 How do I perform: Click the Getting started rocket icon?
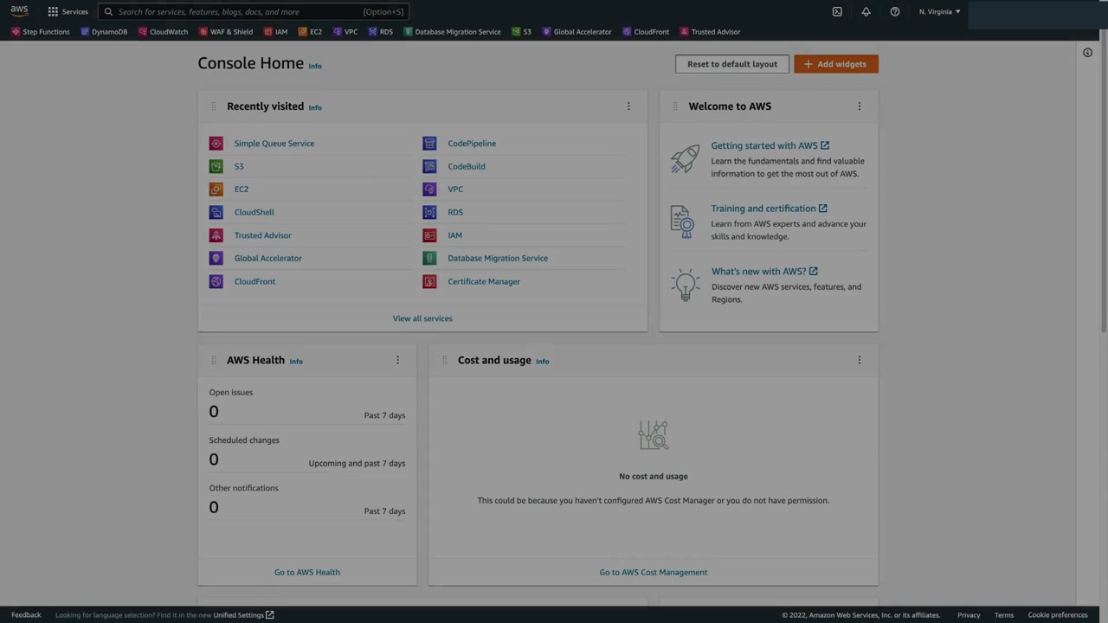(x=685, y=158)
